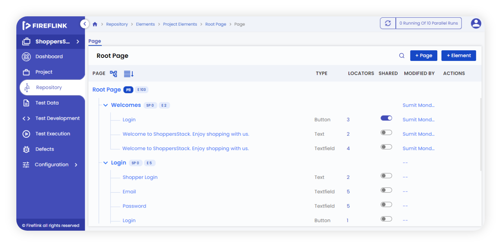This screenshot has height=247, width=501.
Task: Go to home via breadcrumb house icon
Action: point(95,24)
